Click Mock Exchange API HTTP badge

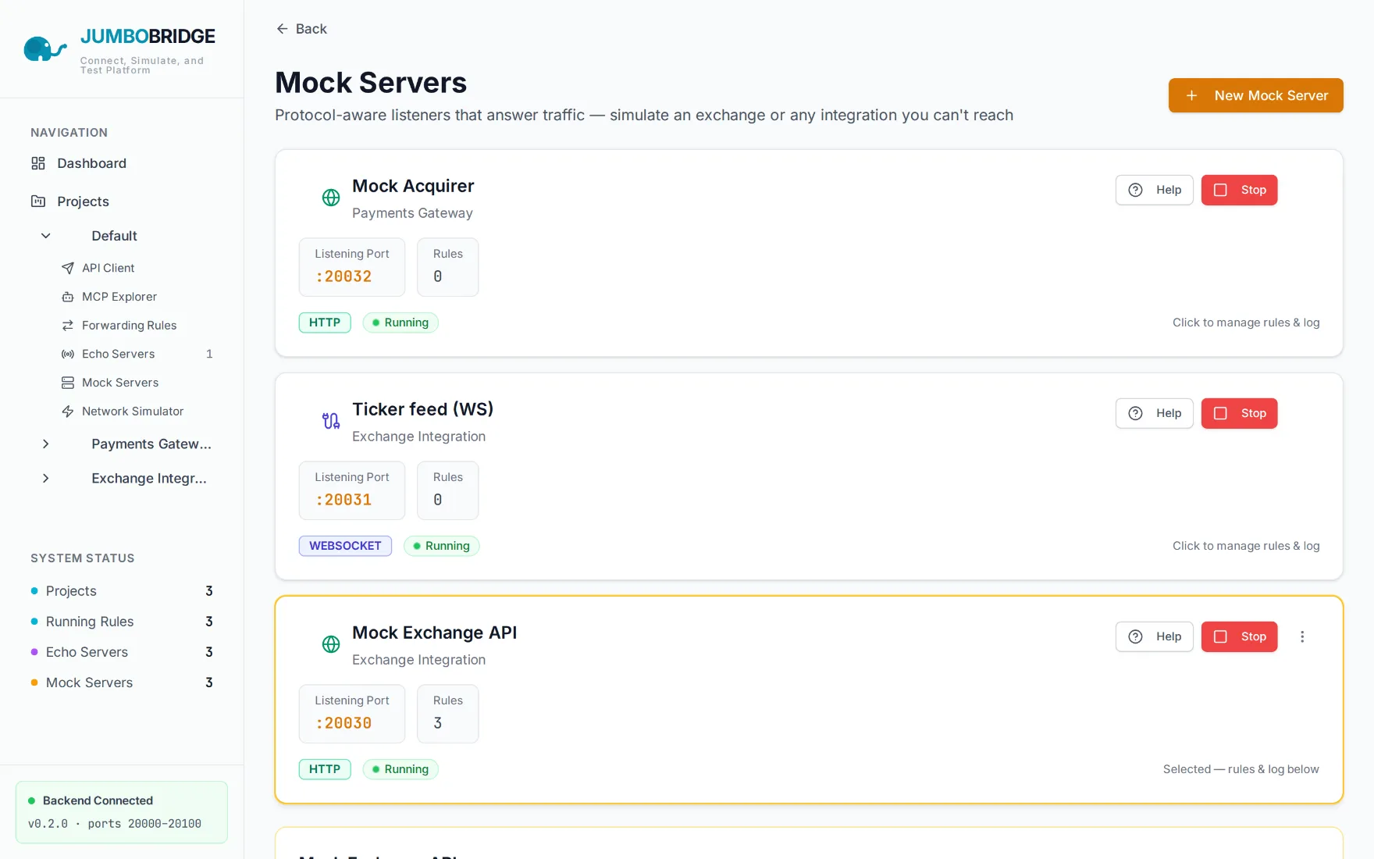325,769
